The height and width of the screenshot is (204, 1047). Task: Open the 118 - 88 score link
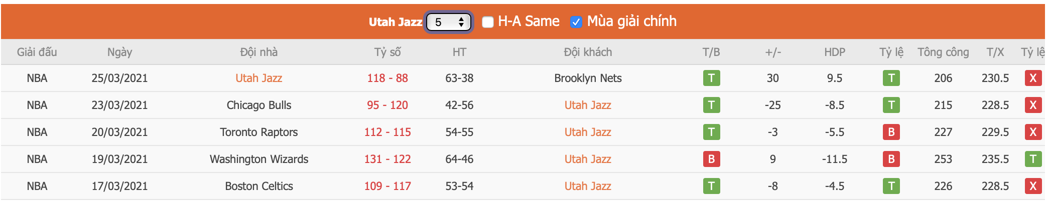click(x=387, y=78)
